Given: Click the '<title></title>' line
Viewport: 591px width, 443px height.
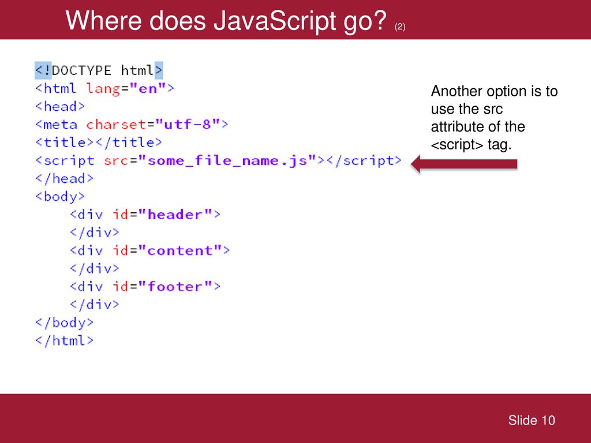Looking at the screenshot, I should (98, 142).
